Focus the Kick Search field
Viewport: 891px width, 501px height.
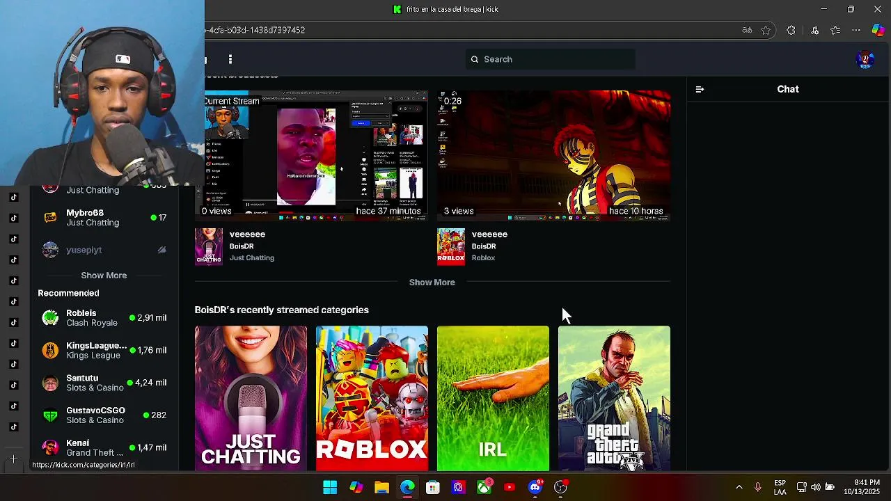tap(550, 59)
